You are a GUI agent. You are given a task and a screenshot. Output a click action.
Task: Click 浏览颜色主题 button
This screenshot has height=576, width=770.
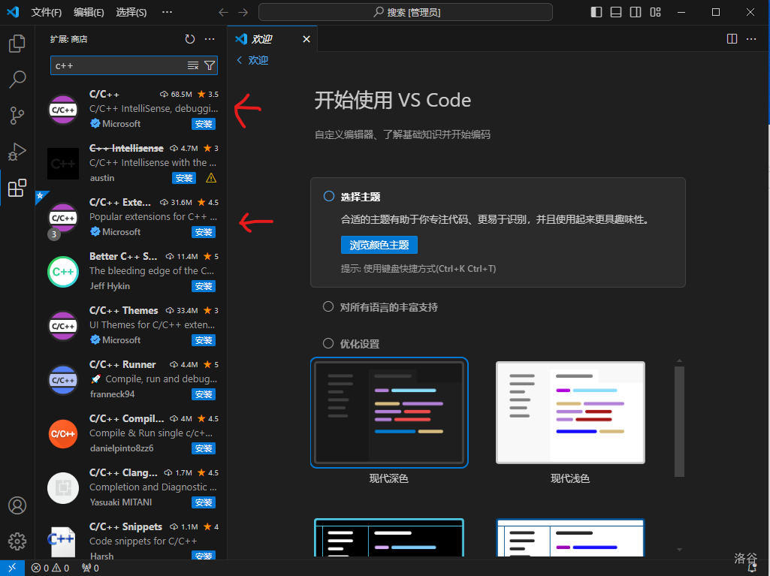[x=379, y=245]
